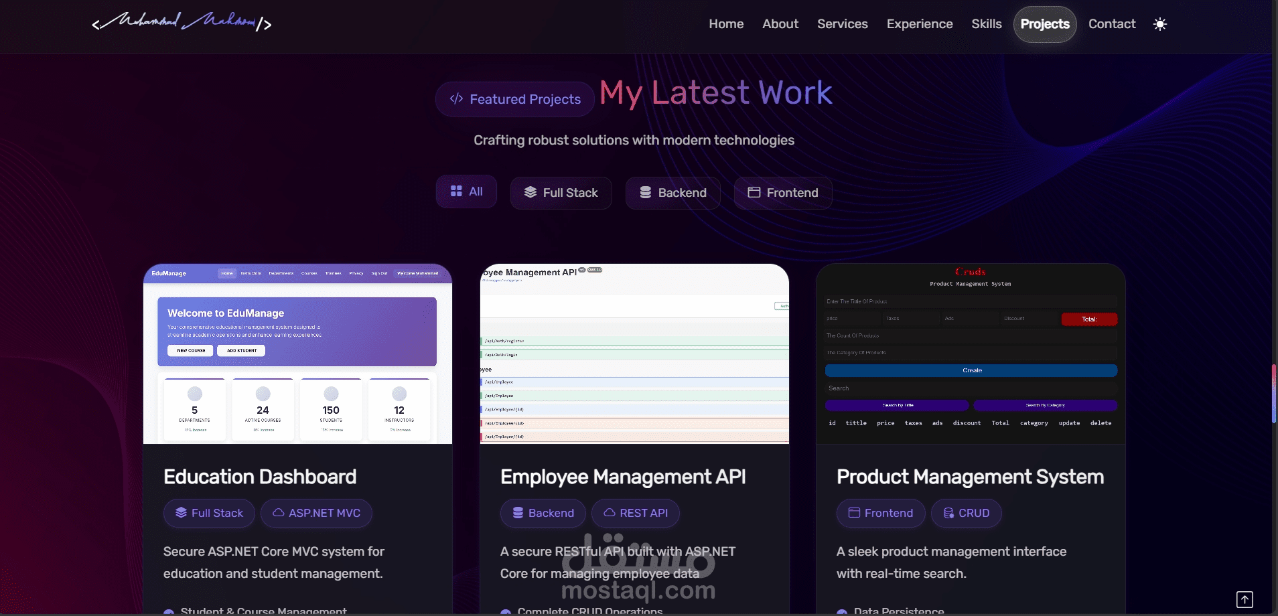Click the CRUD tag

click(x=967, y=513)
